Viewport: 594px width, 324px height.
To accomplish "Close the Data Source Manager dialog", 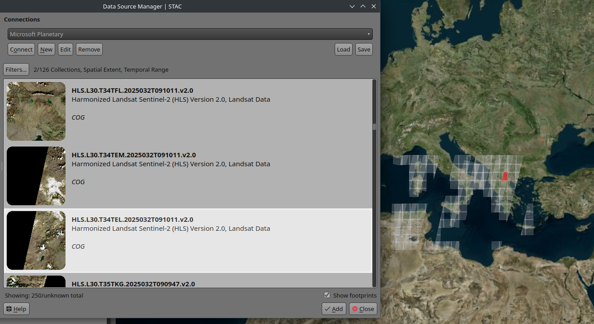I will tap(363, 309).
